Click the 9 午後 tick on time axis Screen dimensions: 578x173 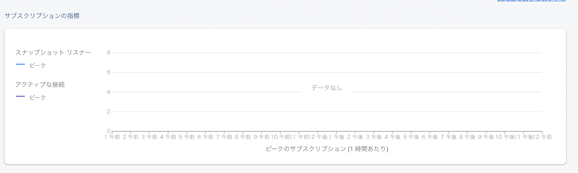(x=486, y=137)
